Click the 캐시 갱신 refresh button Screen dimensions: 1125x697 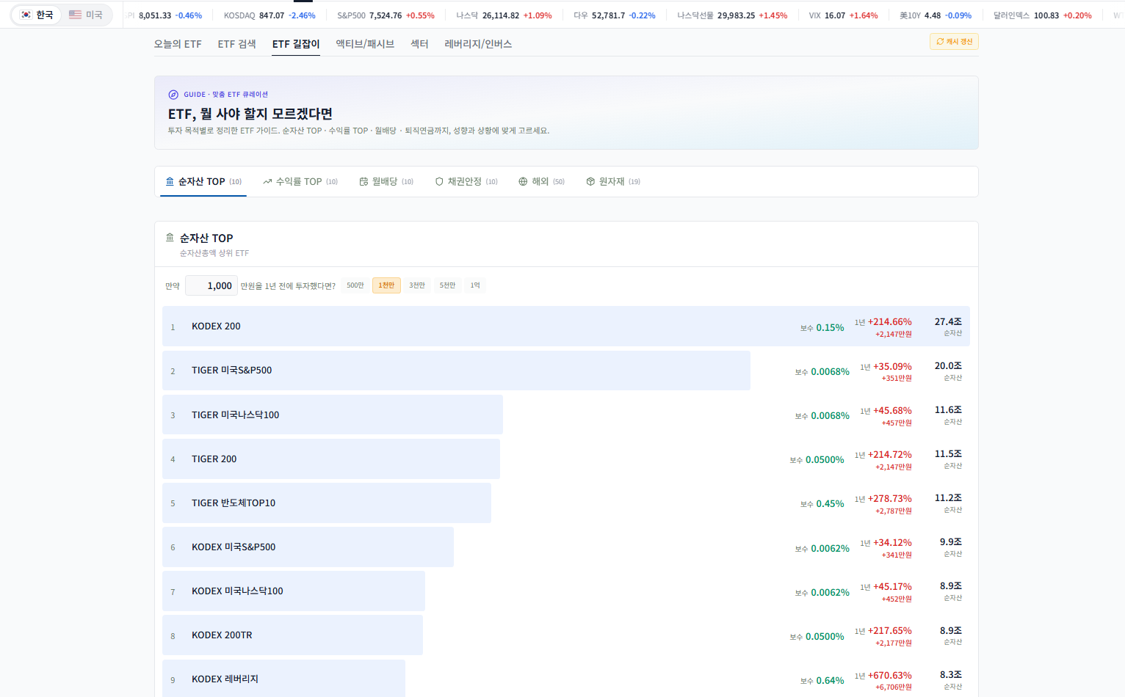tap(954, 42)
